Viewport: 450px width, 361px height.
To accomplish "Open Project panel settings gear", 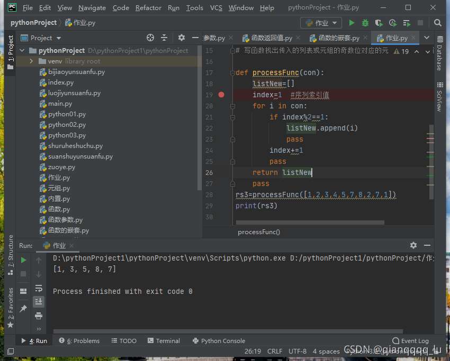I will pyautogui.click(x=181, y=38).
